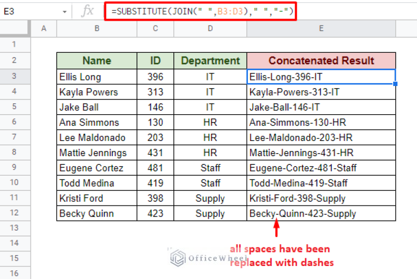Select result cell Mattie-Jennings-431-HR

pos(321,153)
